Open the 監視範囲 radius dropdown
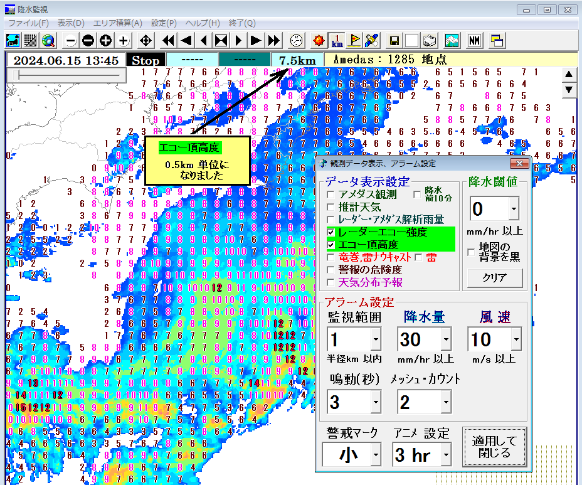The image size is (582, 485). click(x=376, y=339)
